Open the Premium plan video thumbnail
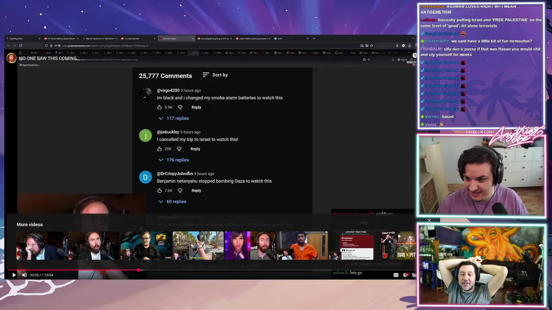Image resolution: width=552 pixels, height=310 pixels. point(354,245)
